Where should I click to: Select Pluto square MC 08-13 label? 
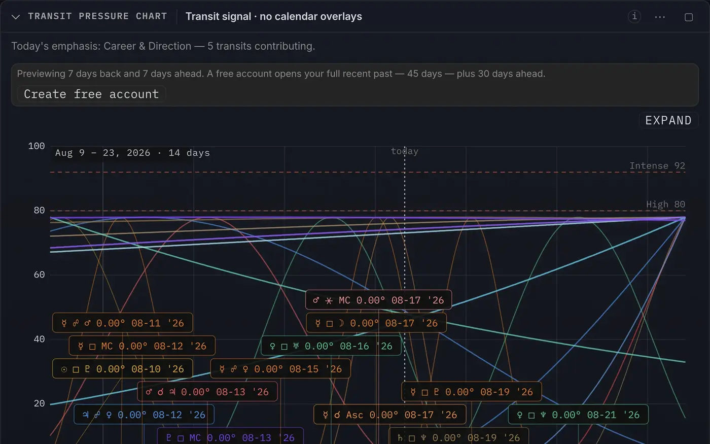click(230, 436)
